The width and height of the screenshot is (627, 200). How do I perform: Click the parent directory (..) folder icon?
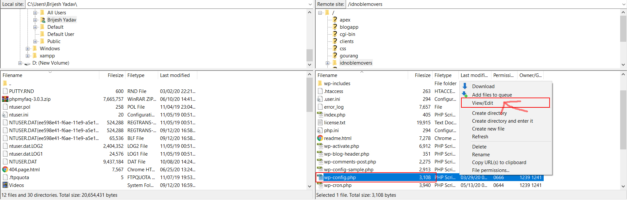5,83
